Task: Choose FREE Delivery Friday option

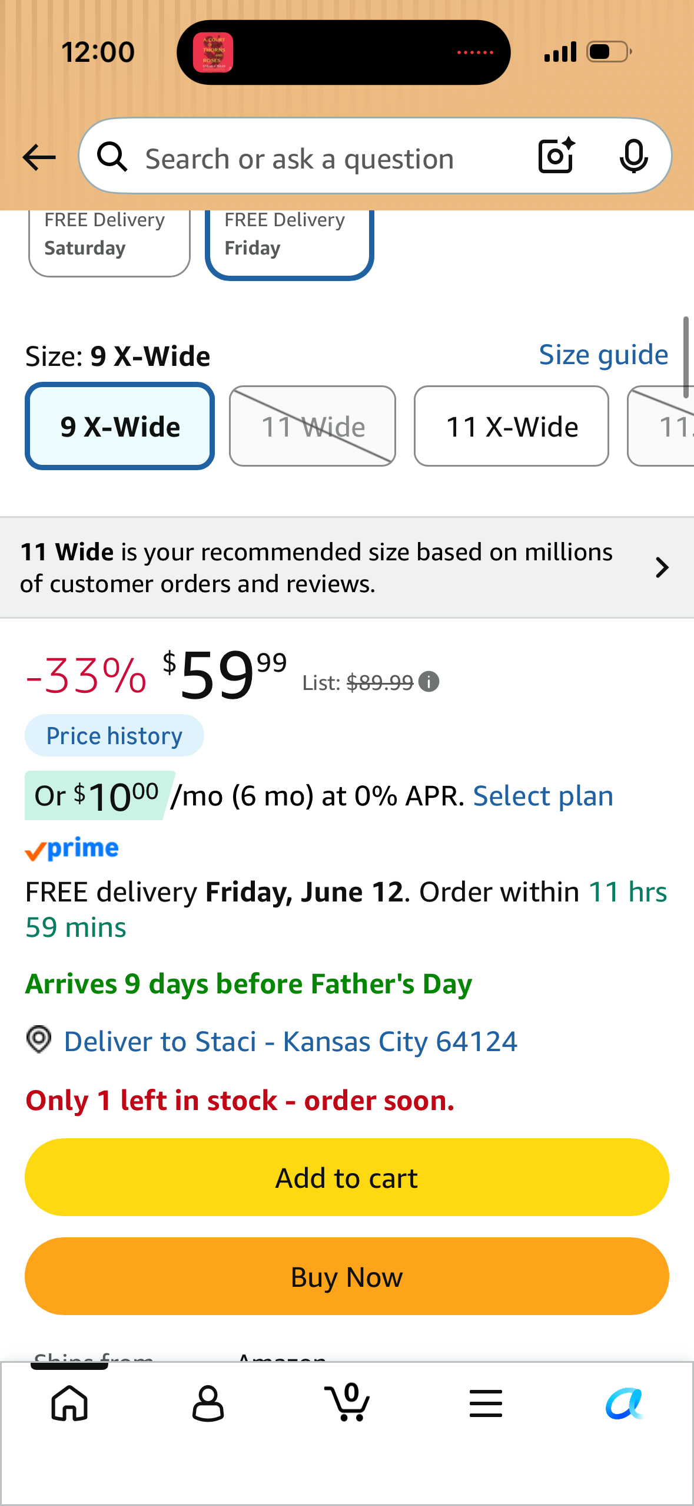Action: click(290, 242)
